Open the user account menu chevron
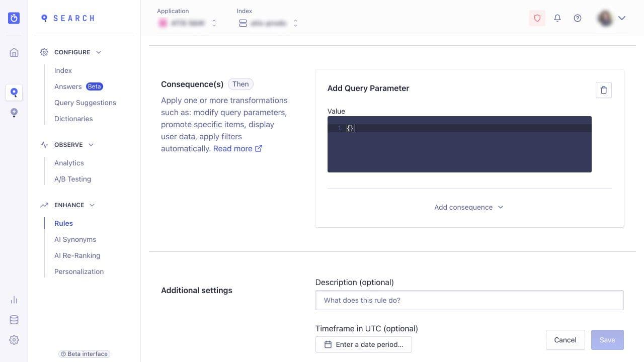Image resolution: width=644 pixels, height=362 pixels. coord(622,18)
